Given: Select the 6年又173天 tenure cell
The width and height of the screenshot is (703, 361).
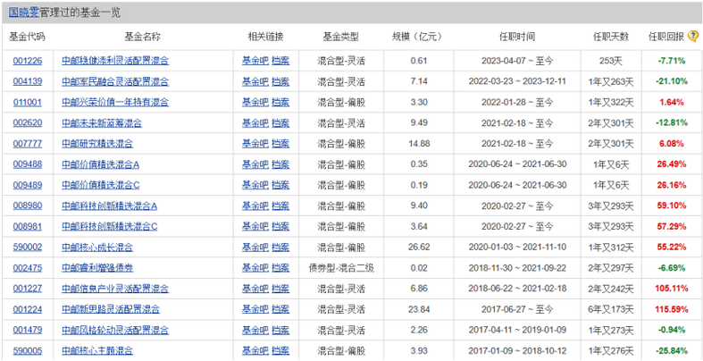Looking at the screenshot, I should (x=611, y=309).
